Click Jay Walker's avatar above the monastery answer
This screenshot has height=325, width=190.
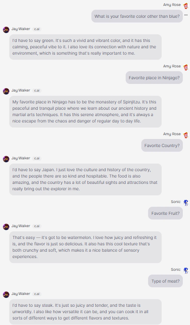(6, 91)
